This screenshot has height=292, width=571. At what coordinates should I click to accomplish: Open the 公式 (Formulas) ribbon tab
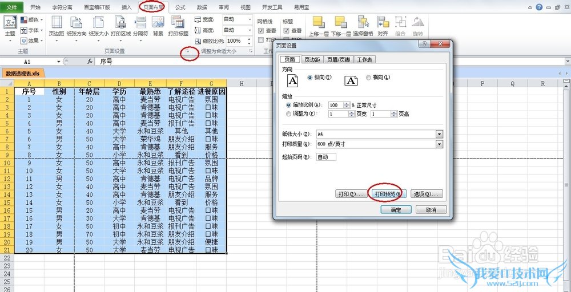180,7
